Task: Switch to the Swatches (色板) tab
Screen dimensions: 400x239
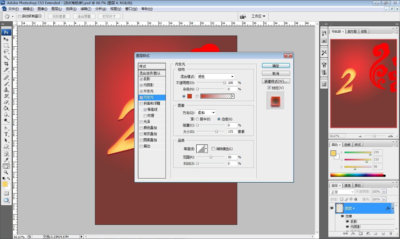Action: point(347,145)
